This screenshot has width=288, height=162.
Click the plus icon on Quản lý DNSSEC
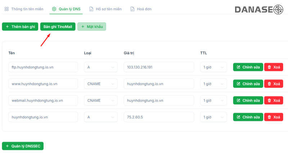7,146
